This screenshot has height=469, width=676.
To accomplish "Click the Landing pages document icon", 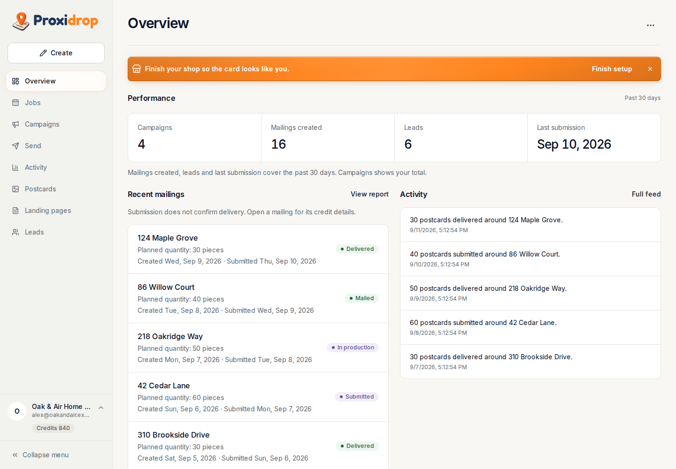I will tap(15, 211).
